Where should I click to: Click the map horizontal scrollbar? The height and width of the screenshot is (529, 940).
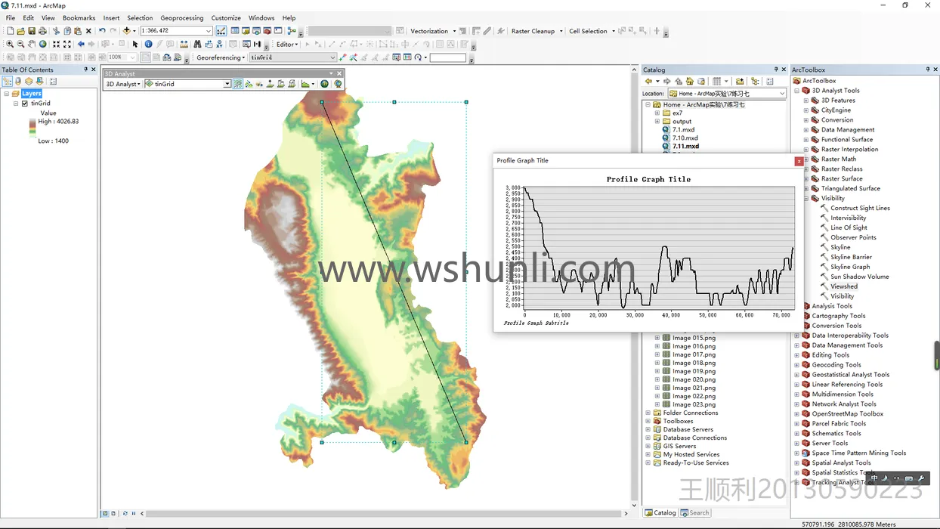[x=383, y=513]
